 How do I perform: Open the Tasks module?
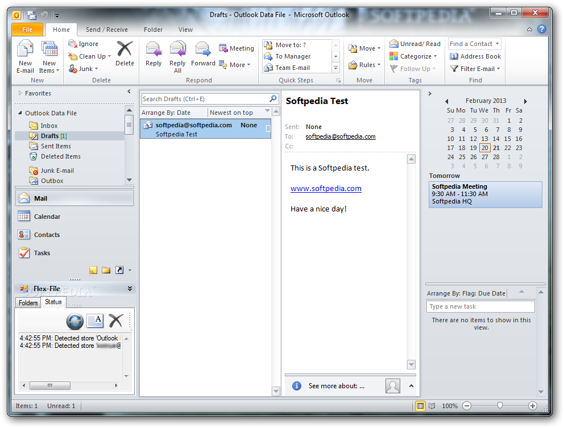[74, 253]
